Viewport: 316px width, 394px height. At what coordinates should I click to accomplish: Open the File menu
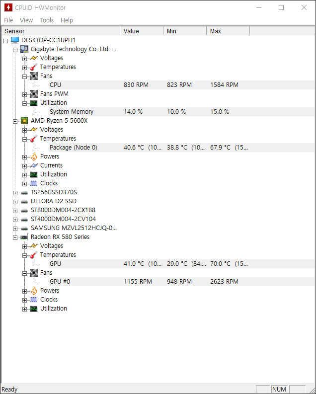point(8,20)
